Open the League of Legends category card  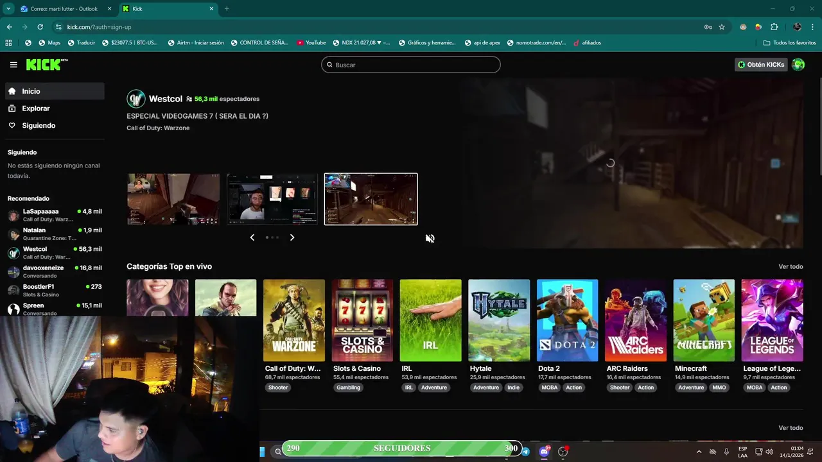772,320
